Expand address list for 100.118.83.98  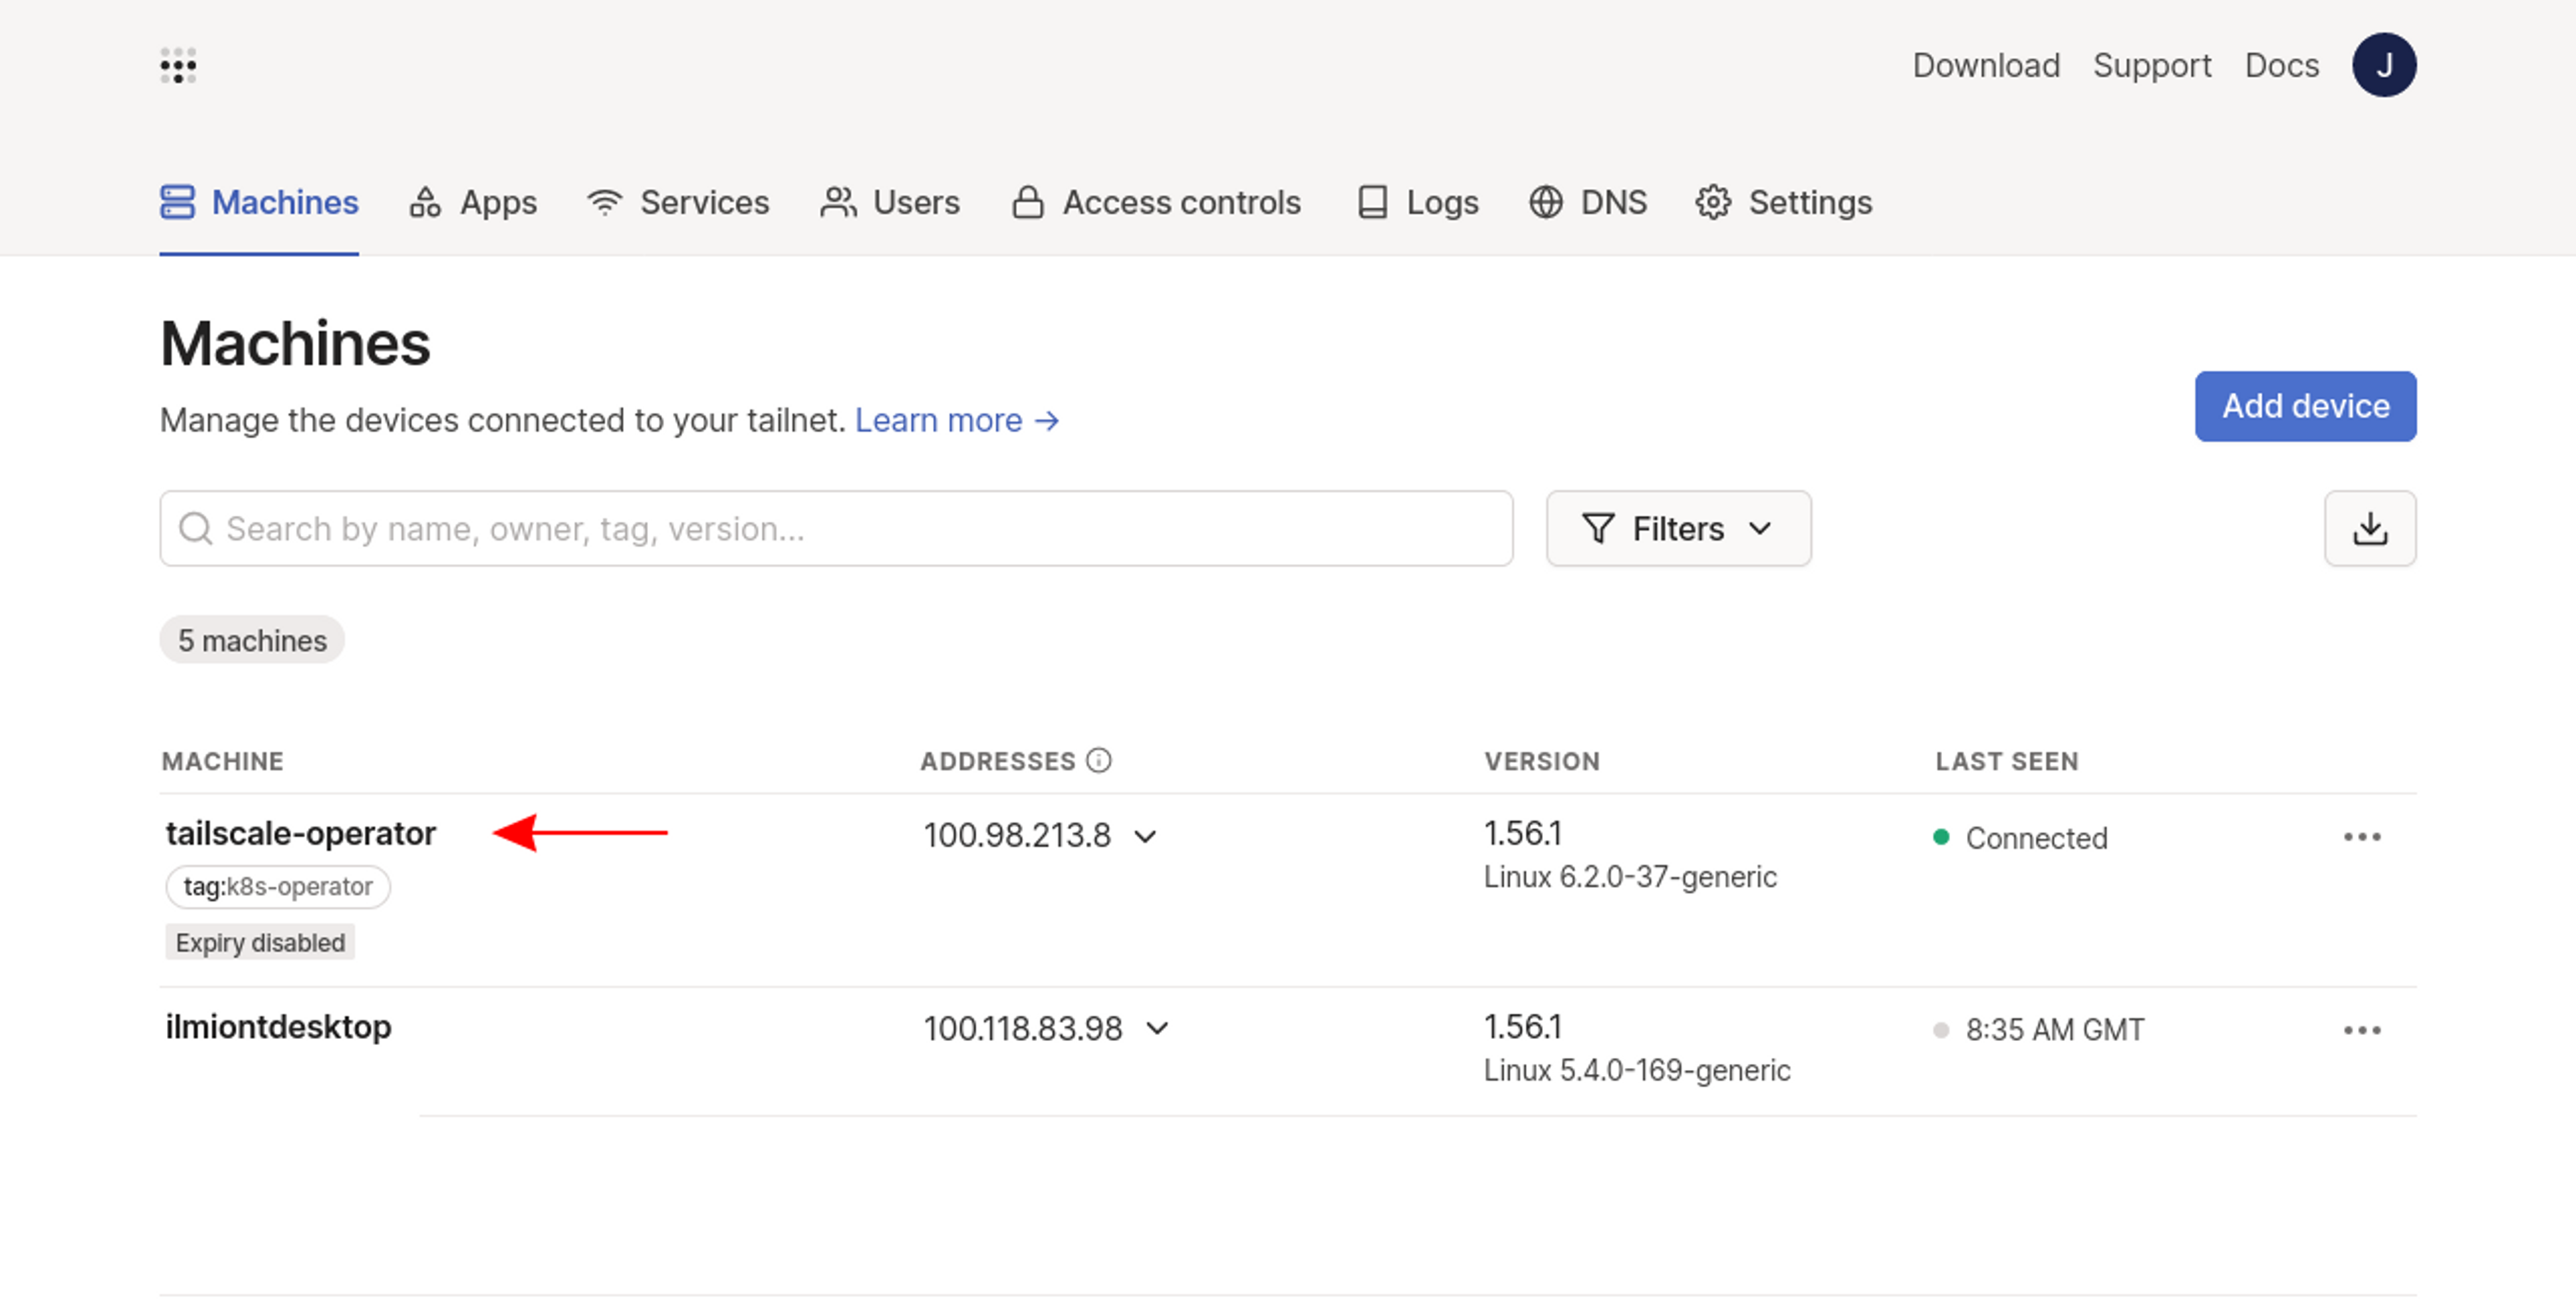coord(1157,1028)
